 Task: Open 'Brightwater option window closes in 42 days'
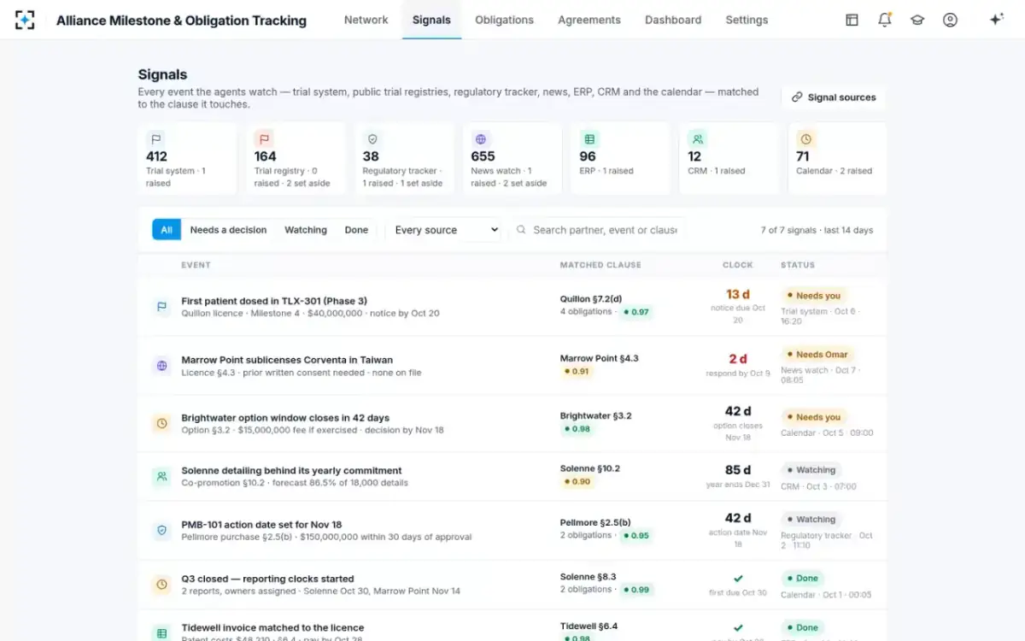[x=285, y=418]
